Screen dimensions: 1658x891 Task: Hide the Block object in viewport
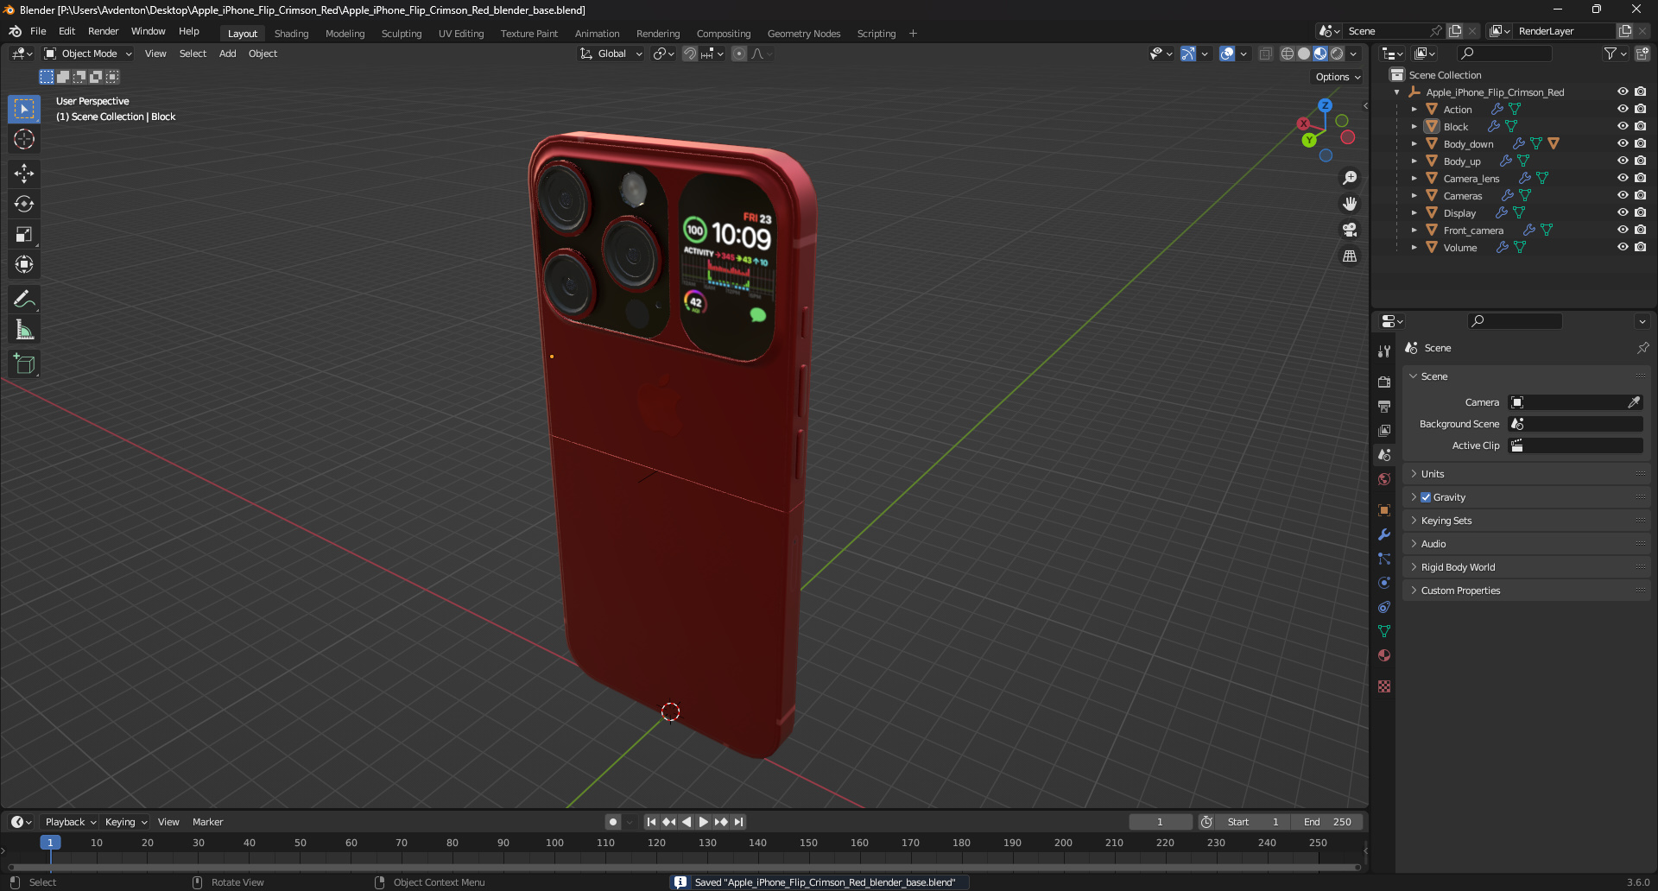click(x=1623, y=126)
